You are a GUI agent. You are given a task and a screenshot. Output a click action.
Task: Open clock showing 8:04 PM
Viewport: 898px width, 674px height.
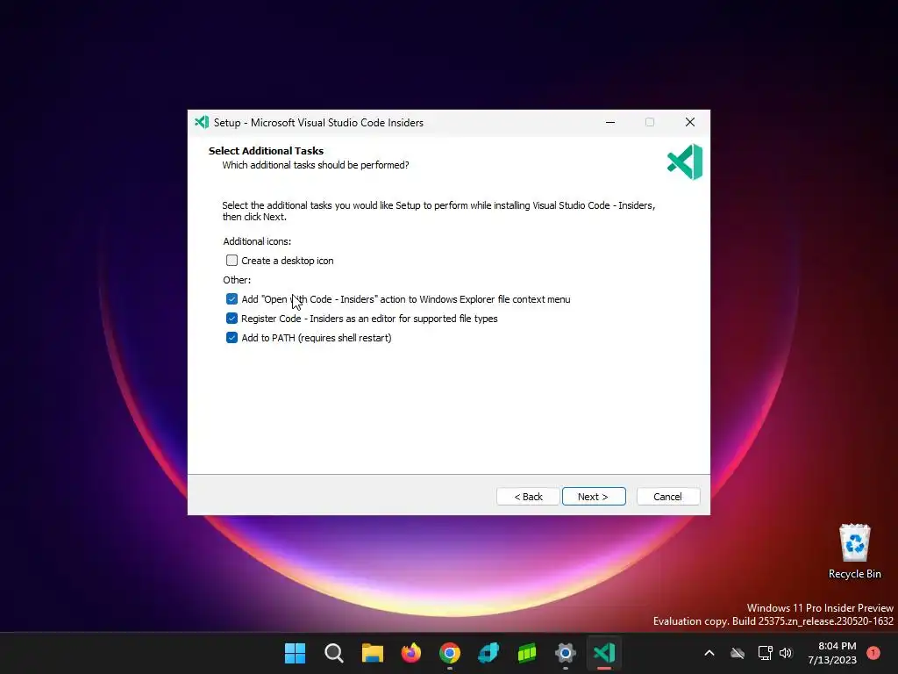coord(832,653)
